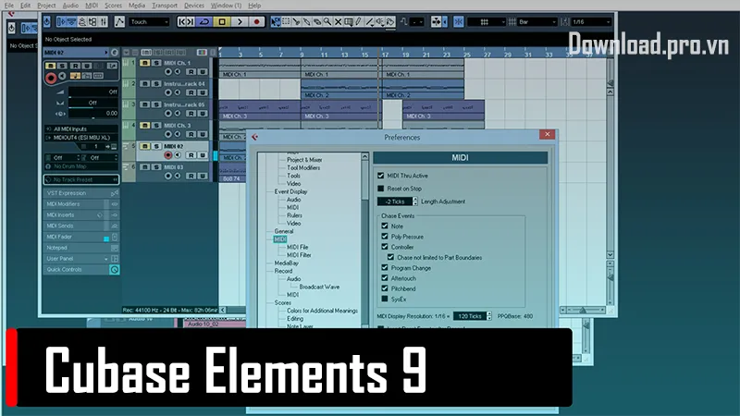Uncheck the Note chase event checkbox
The width and height of the screenshot is (740, 416).
pyautogui.click(x=385, y=226)
